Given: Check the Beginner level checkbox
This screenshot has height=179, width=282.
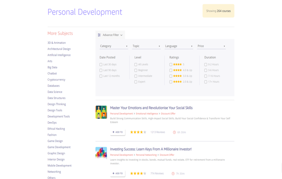Looking at the screenshot, I should [136, 70].
